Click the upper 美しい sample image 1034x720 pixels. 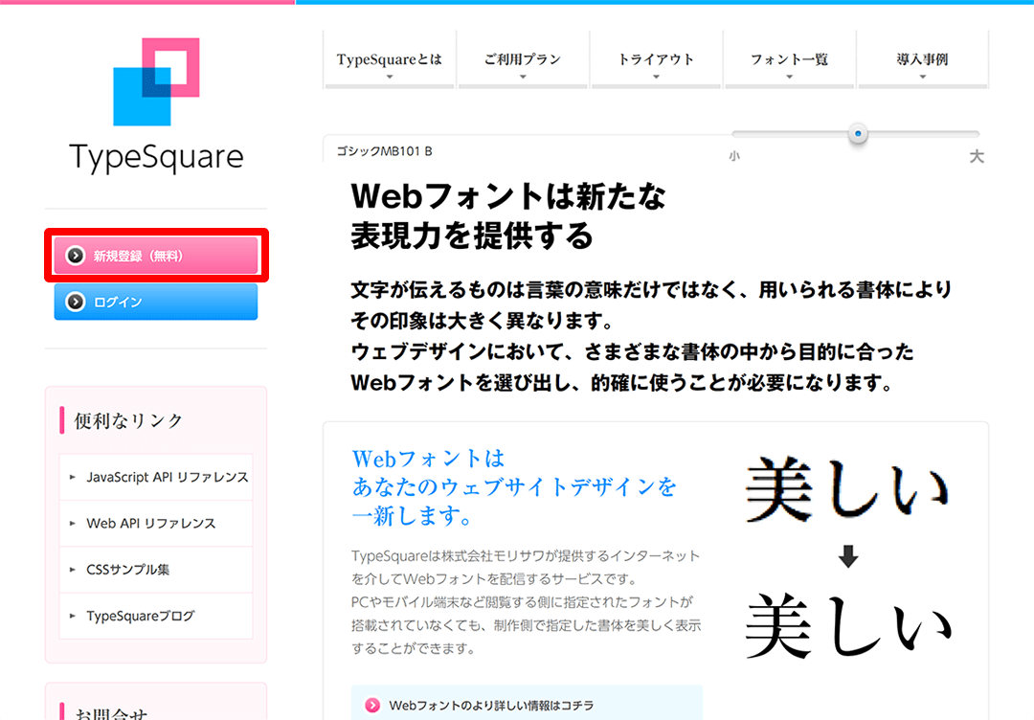point(848,488)
